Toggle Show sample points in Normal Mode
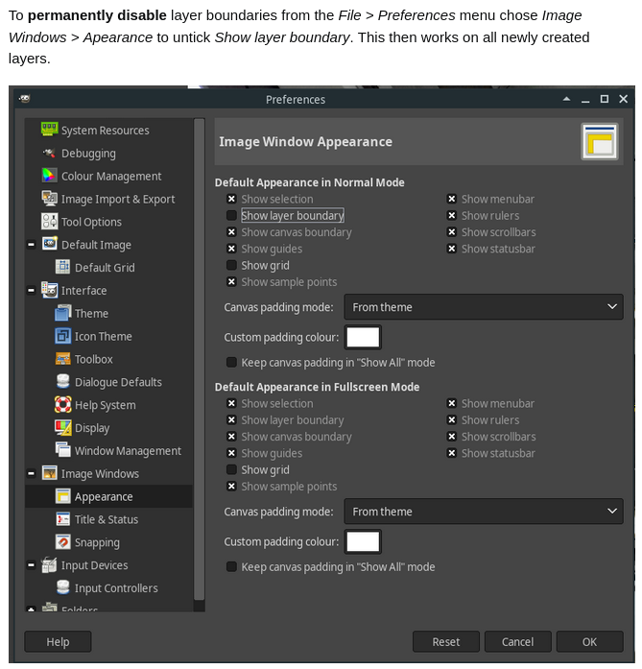Image resolution: width=642 pixels, height=669 pixels. (231, 281)
